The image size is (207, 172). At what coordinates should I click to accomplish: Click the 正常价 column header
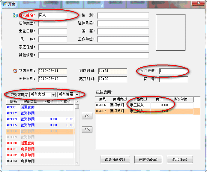48,102
